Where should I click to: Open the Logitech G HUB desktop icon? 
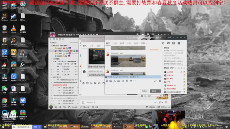[23, 67]
